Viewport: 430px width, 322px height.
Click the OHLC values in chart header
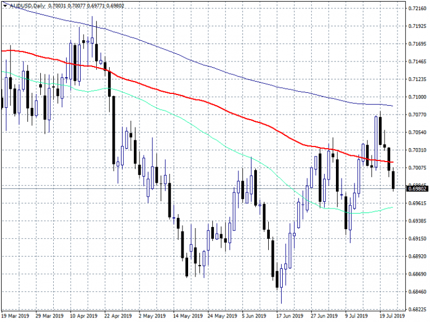pos(87,4)
